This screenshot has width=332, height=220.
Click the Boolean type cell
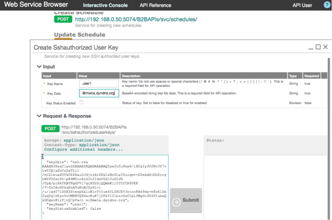pyautogui.click(x=295, y=103)
